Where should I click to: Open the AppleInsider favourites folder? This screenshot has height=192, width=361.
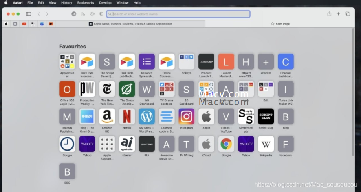point(67,61)
